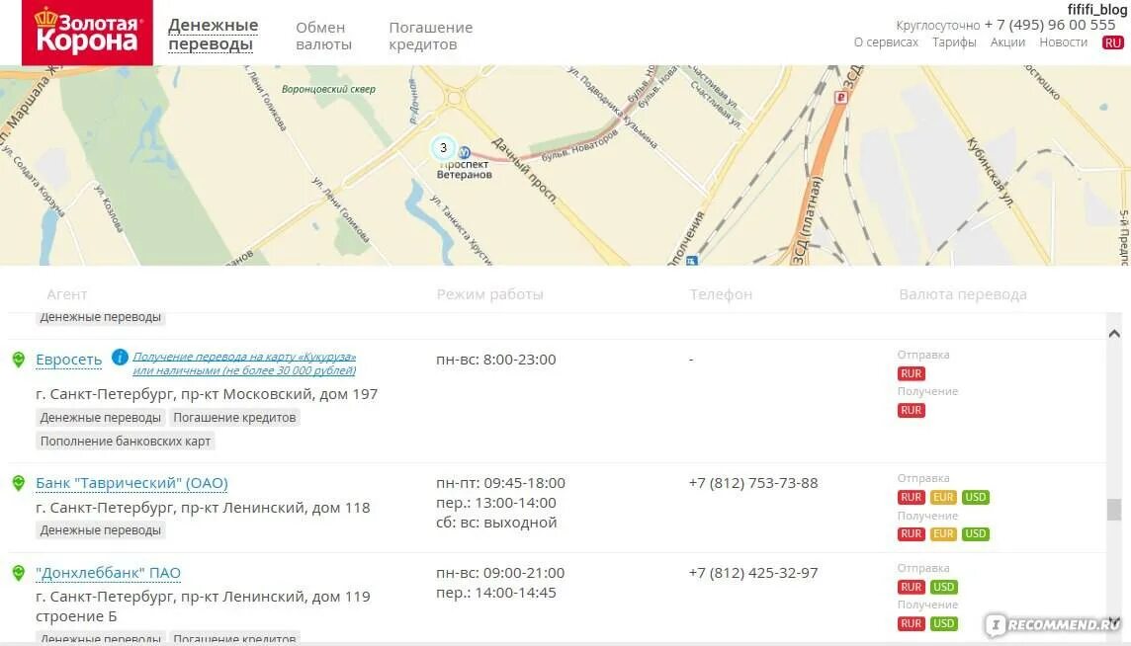Open the Обмен валюты tab
The width and height of the screenshot is (1131, 646).
[x=324, y=36]
